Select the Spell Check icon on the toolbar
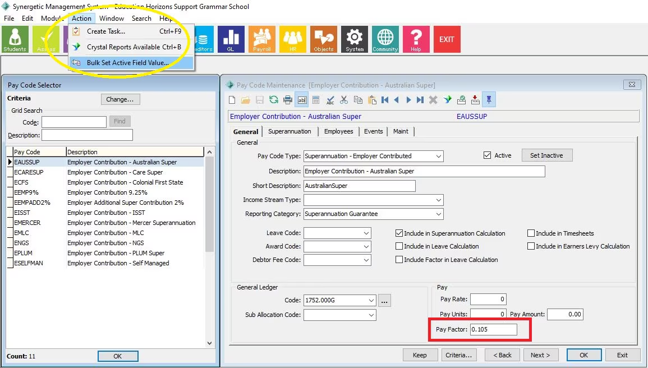Viewport: 648px width, 368px height. coord(330,99)
